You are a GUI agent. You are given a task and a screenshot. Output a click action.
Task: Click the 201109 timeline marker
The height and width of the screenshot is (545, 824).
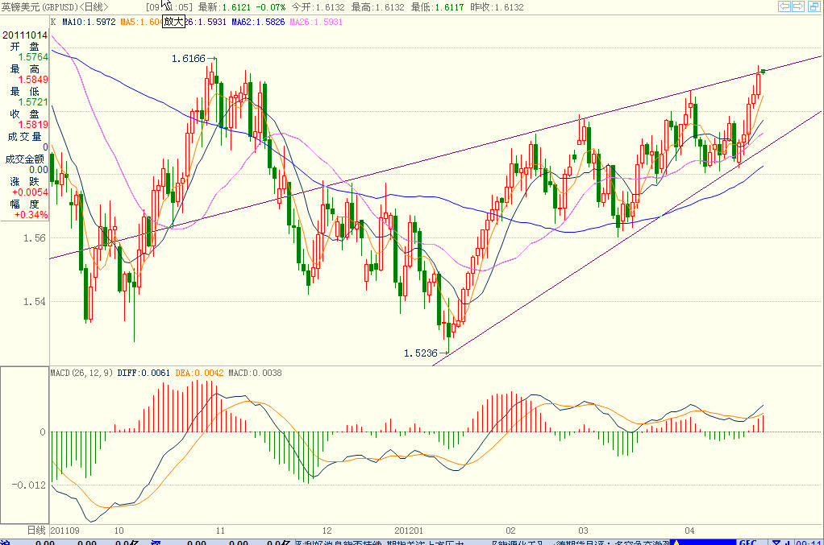[65, 531]
